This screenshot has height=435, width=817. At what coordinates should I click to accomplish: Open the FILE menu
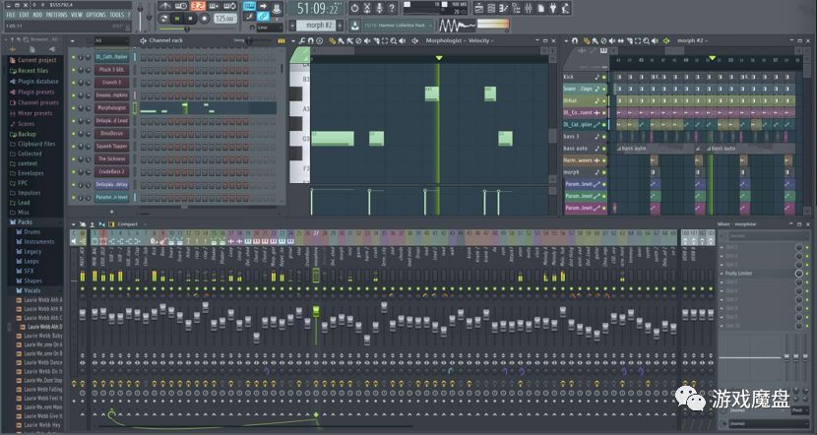pyautogui.click(x=11, y=15)
